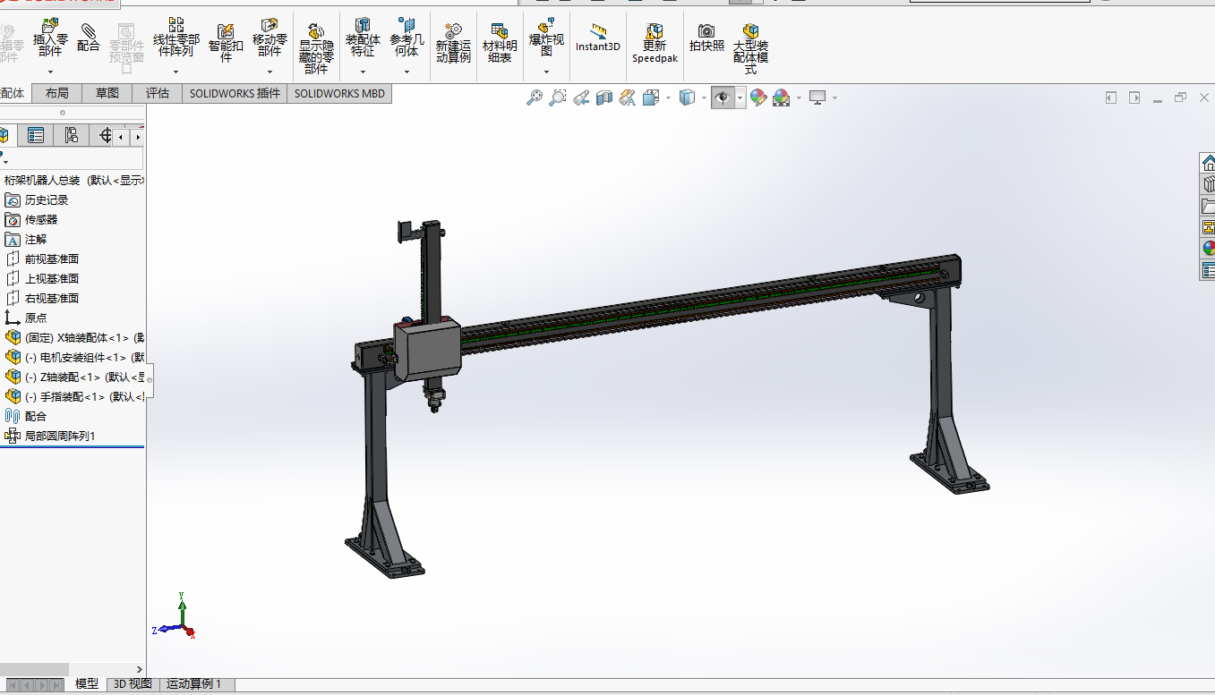This screenshot has width=1215, height=695.
Task: Click the Dynamic Annotation Views icon
Action: point(628,97)
